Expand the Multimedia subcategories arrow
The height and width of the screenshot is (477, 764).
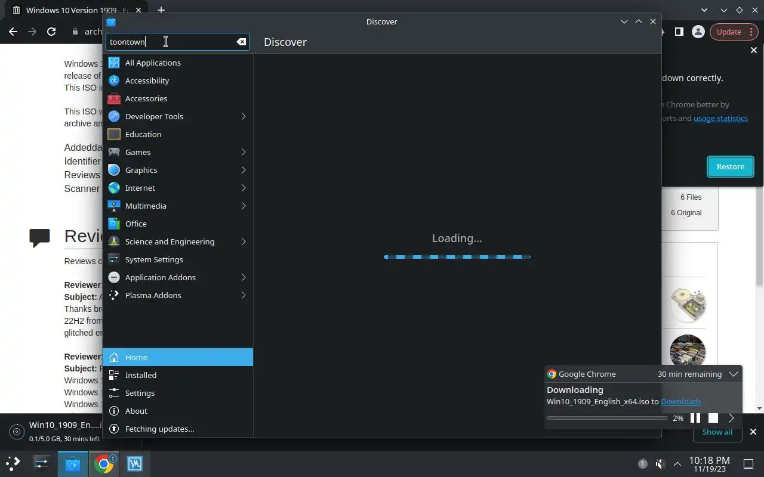tap(244, 206)
